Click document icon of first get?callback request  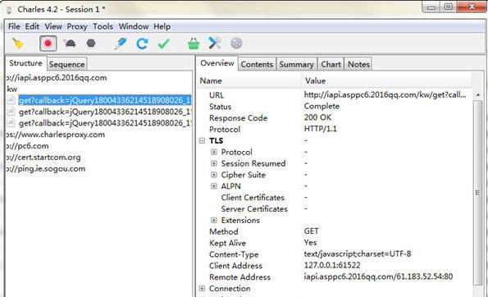(11, 100)
